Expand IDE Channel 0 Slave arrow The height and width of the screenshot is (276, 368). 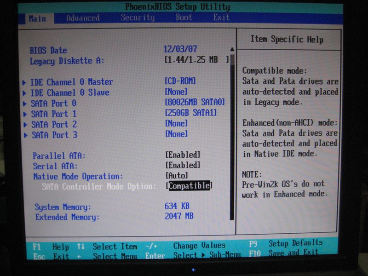pos(24,93)
